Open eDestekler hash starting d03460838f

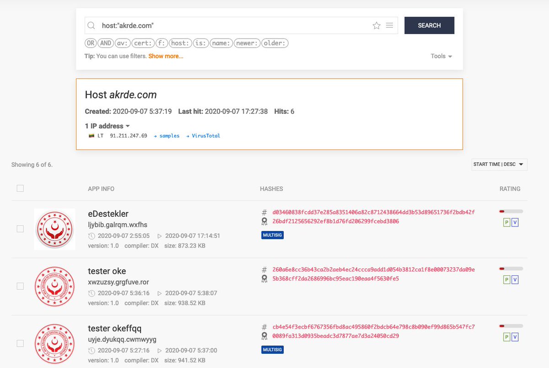tap(373, 212)
